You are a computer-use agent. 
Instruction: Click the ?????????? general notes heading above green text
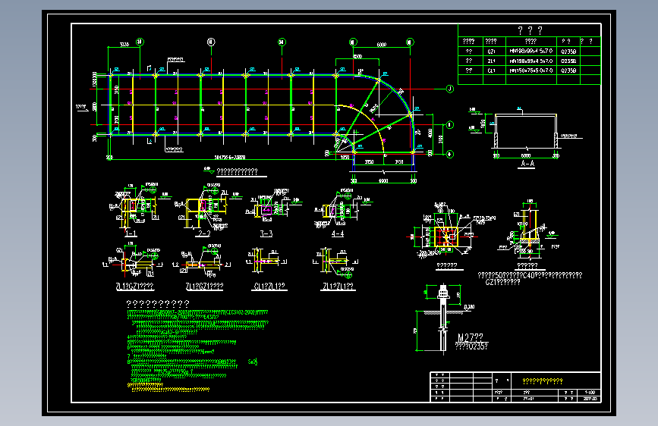pyautogui.click(x=158, y=303)
